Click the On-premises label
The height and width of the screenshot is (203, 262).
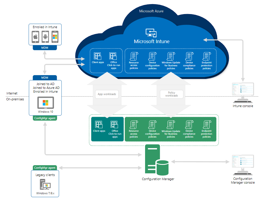[15, 99]
